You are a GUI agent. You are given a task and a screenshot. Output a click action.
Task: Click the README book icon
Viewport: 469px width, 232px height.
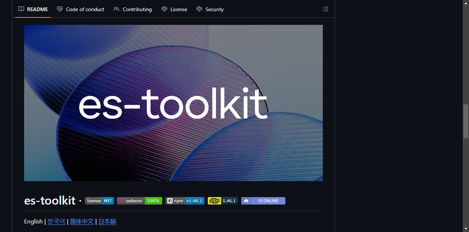(x=21, y=9)
